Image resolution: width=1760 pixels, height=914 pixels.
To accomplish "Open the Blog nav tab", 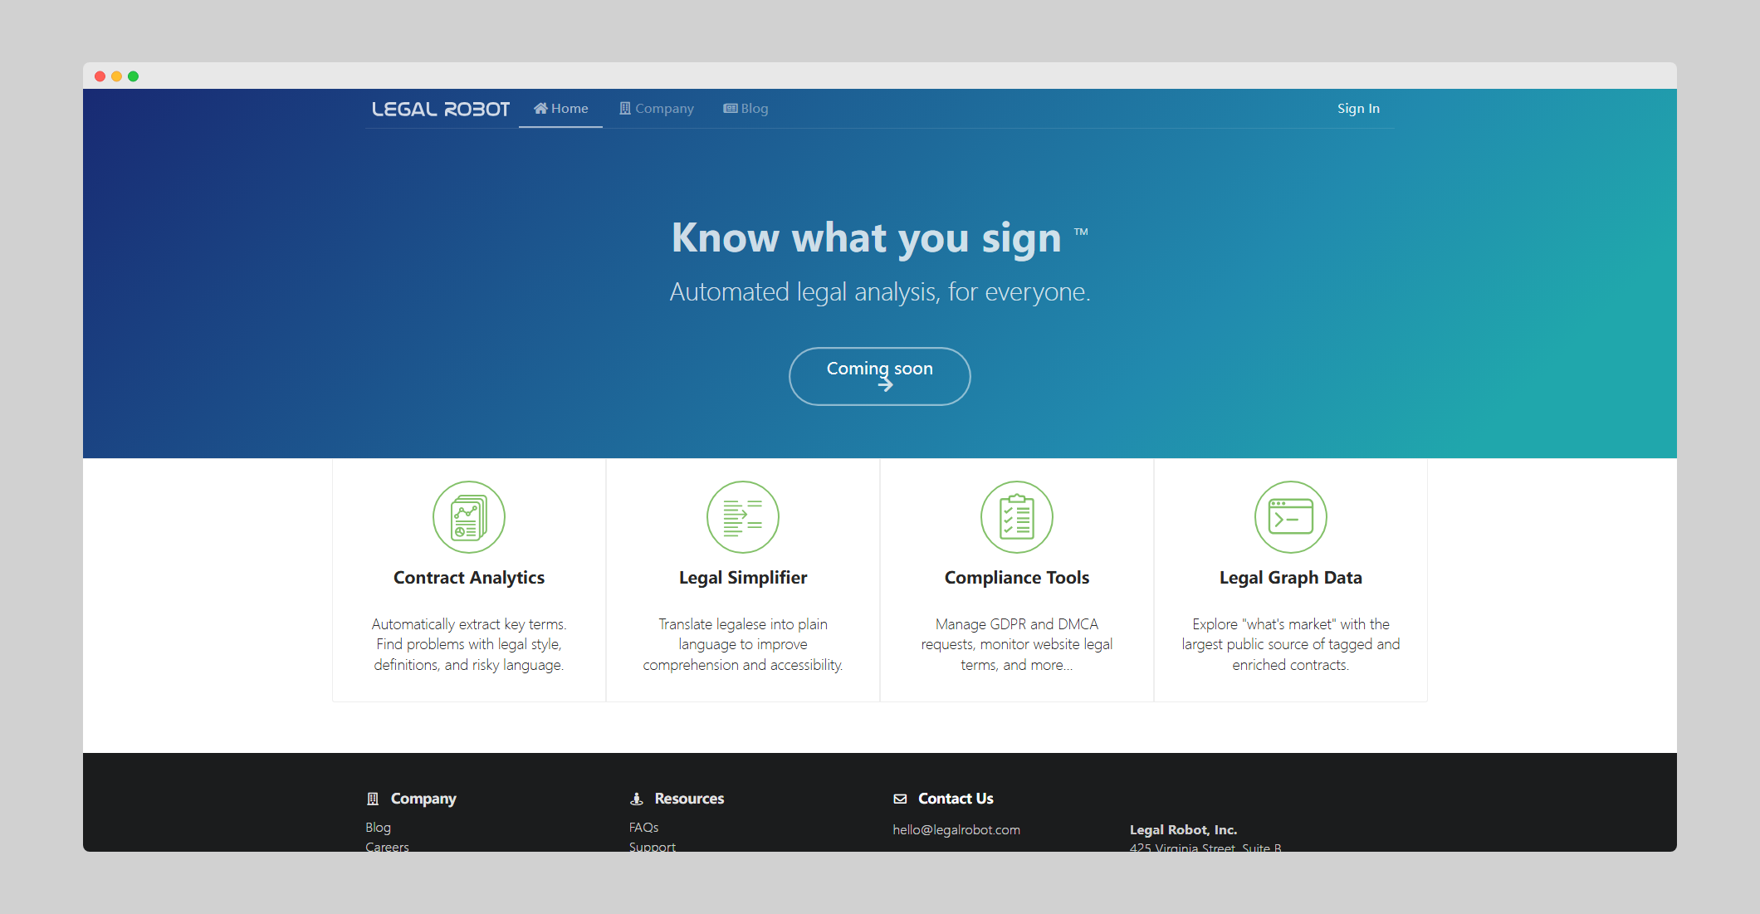I will (746, 109).
